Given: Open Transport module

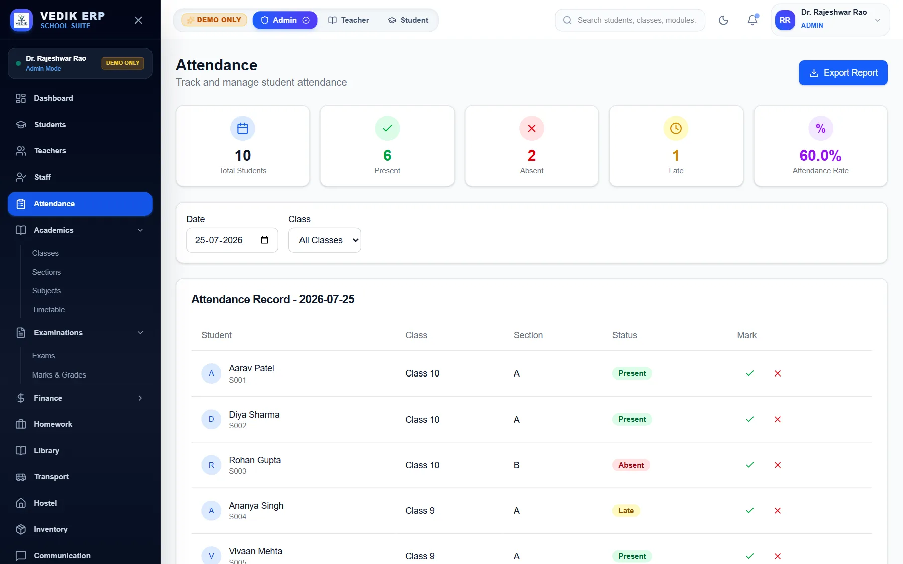Looking at the screenshot, I should point(80,477).
